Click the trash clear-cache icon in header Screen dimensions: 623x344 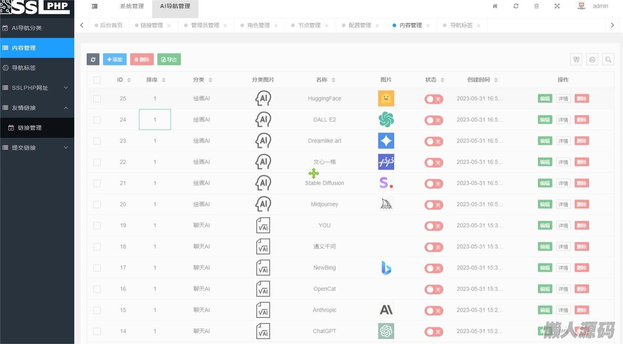(x=536, y=6)
